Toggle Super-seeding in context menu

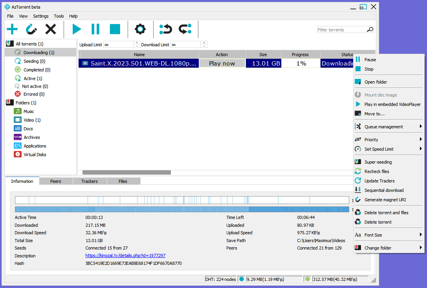point(389,162)
